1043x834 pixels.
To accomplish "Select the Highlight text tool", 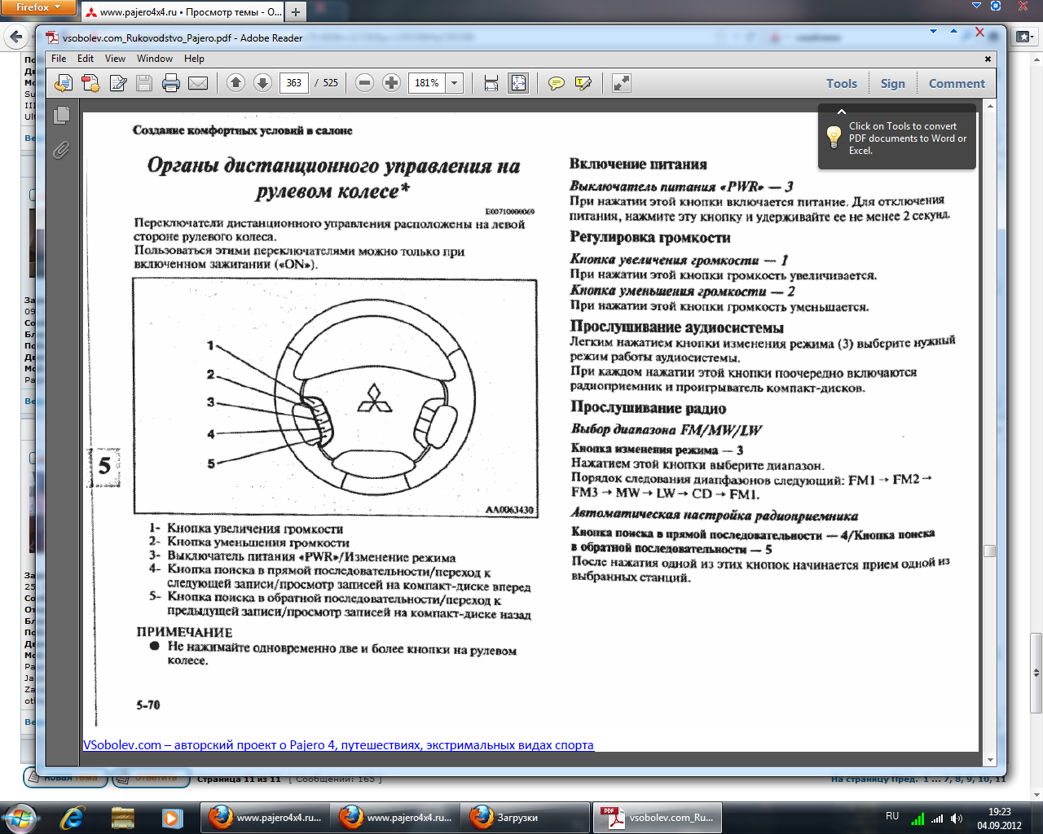I will click(583, 83).
